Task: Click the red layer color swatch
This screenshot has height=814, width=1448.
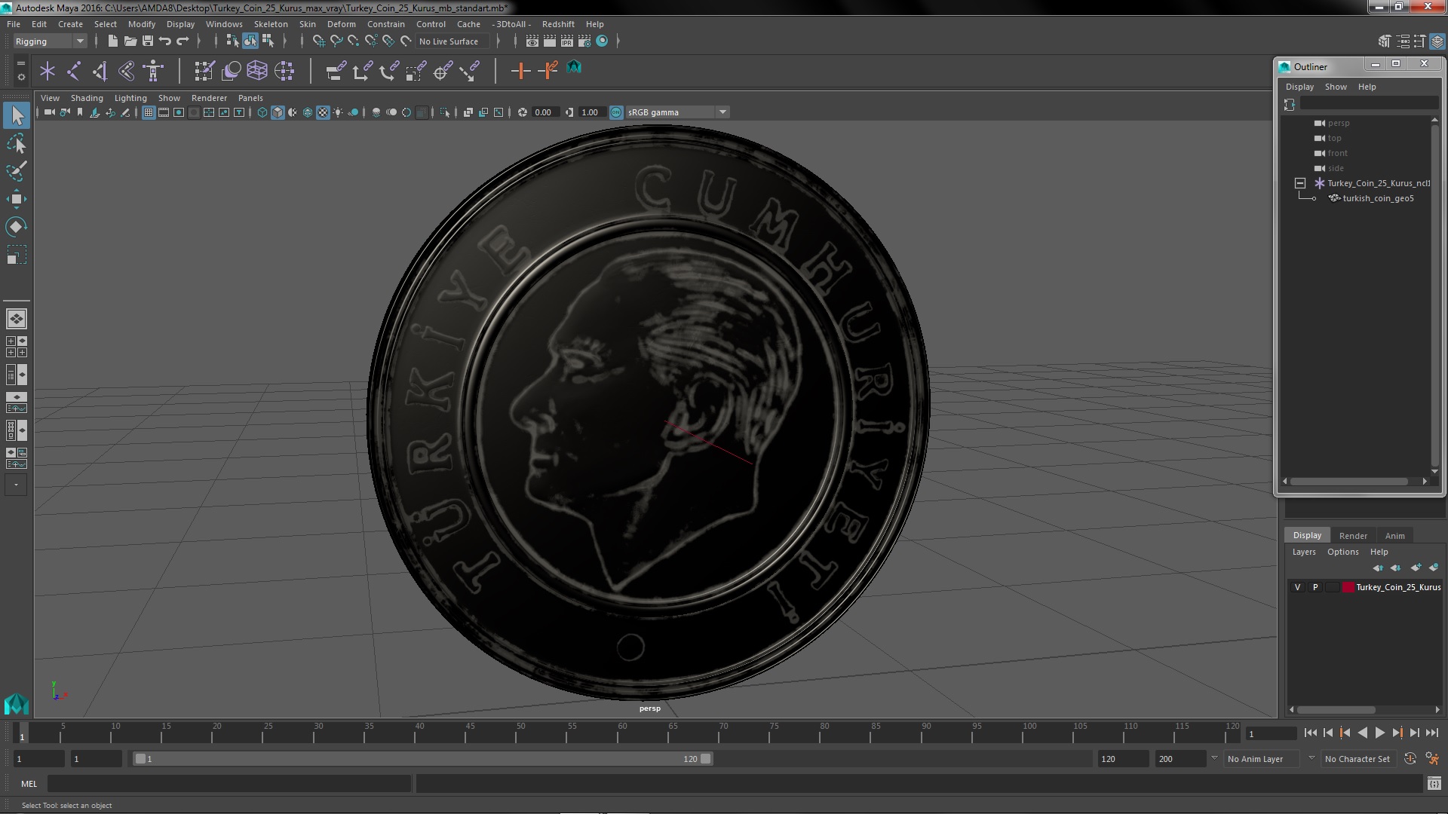Action: pos(1348,587)
